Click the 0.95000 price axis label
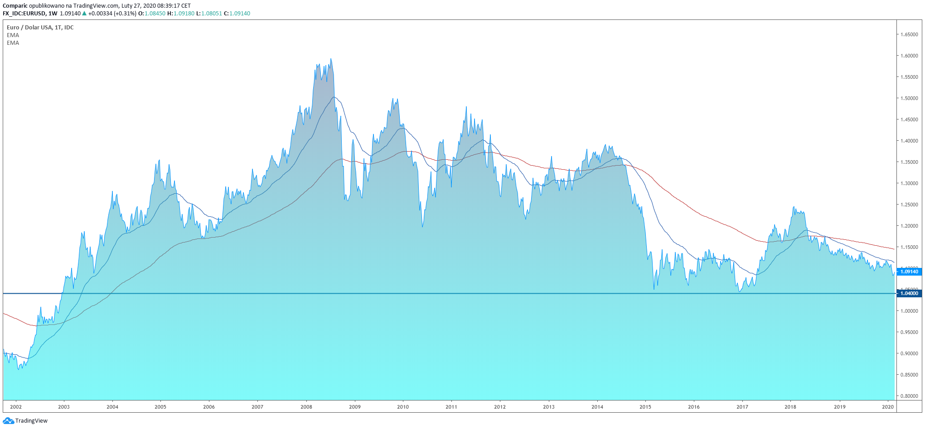This screenshot has height=429, width=925. (x=909, y=332)
